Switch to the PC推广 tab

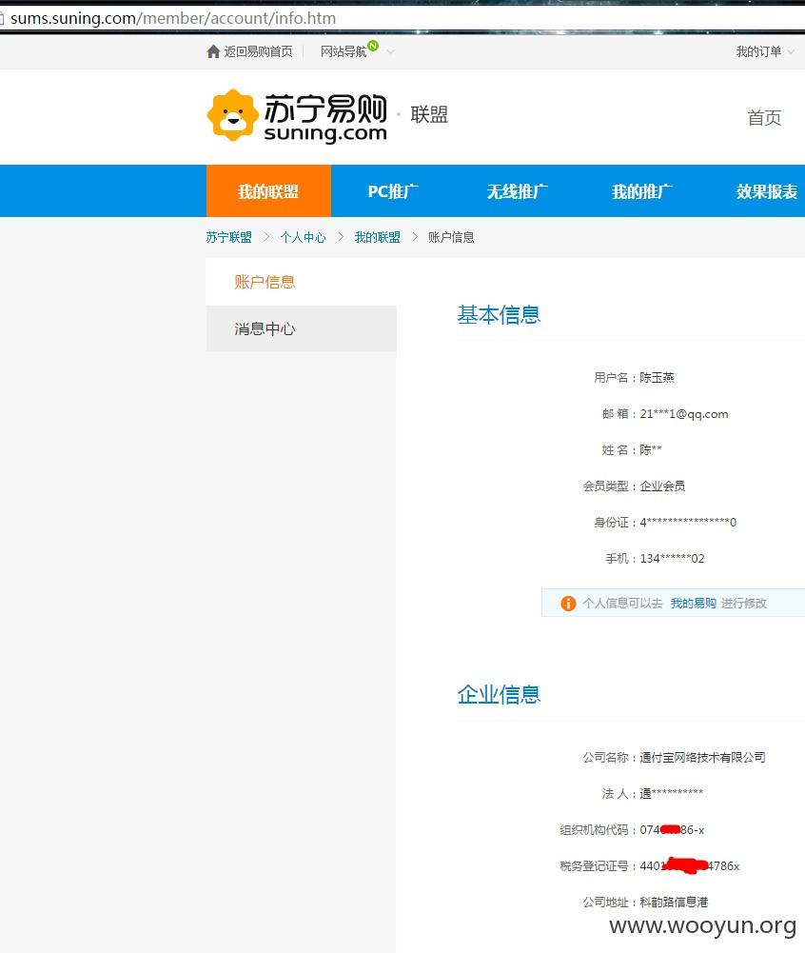(393, 190)
